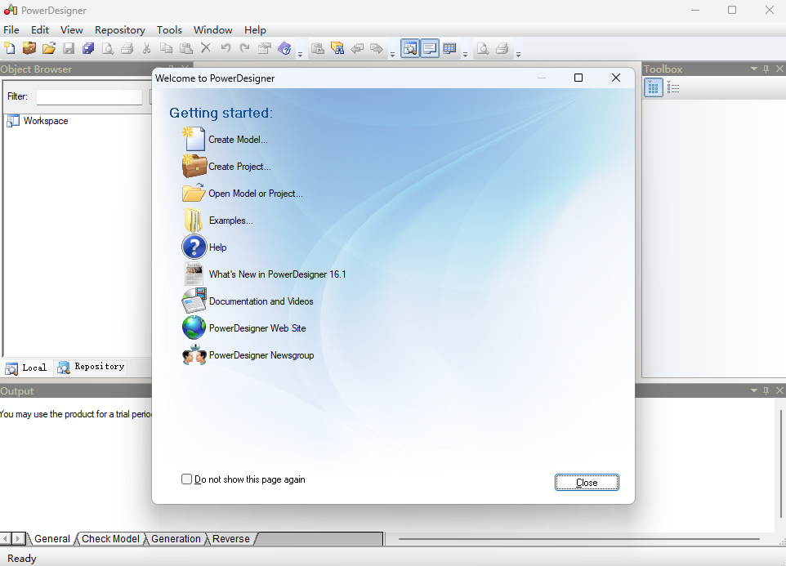Switch Toolbox to list view
786x566 pixels.
pyautogui.click(x=674, y=88)
